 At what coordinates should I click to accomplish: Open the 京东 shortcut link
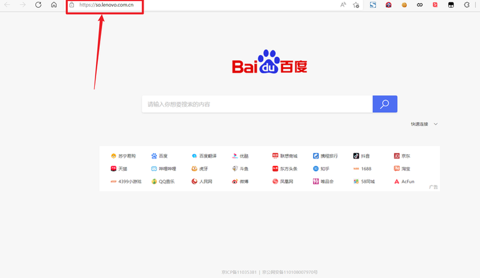403,156
